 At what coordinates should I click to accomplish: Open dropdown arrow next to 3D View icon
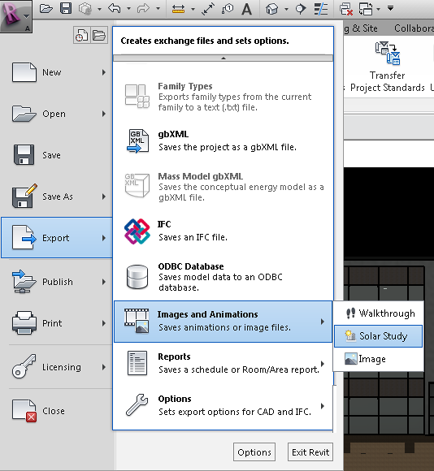[286, 9]
